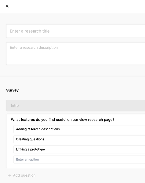The height and width of the screenshot is (183, 145).
Task: Click the Survey section heading
Action: (13, 90)
